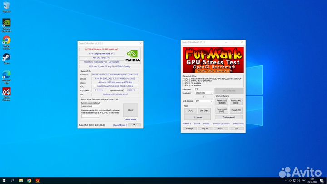Open Microsoft Edge desktop shortcut
The width and height of the screenshot is (327, 184).
coord(6,77)
